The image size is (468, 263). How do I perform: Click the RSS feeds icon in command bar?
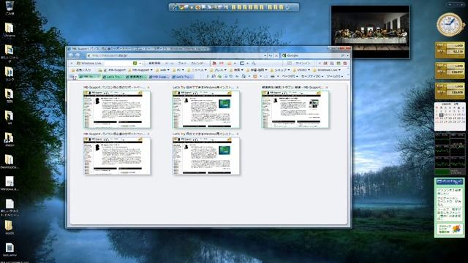255,76
